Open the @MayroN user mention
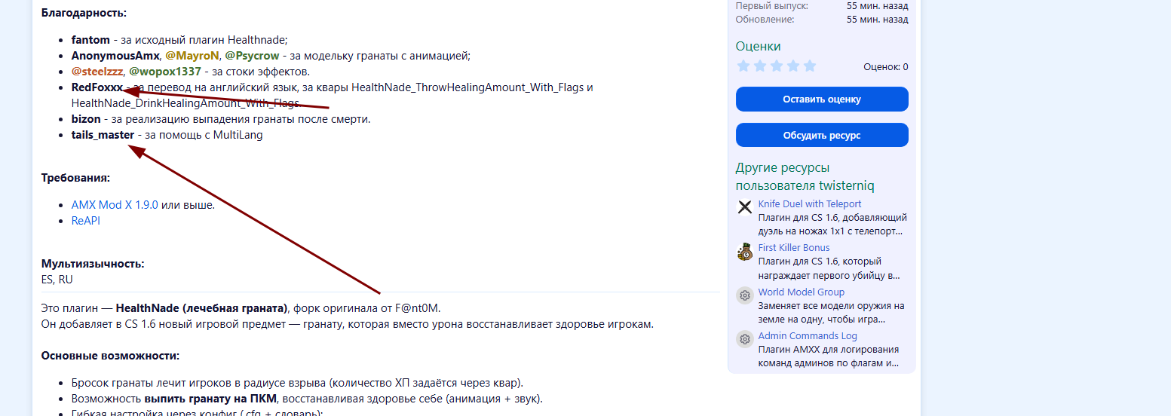The height and width of the screenshot is (416, 1171). click(x=192, y=55)
